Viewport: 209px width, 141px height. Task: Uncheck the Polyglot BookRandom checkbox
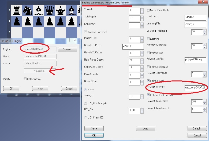click(x=148, y=95)
